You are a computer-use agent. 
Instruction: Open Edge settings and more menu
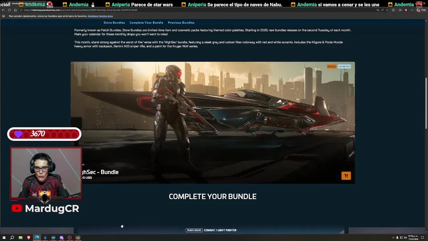coord(412,10)
